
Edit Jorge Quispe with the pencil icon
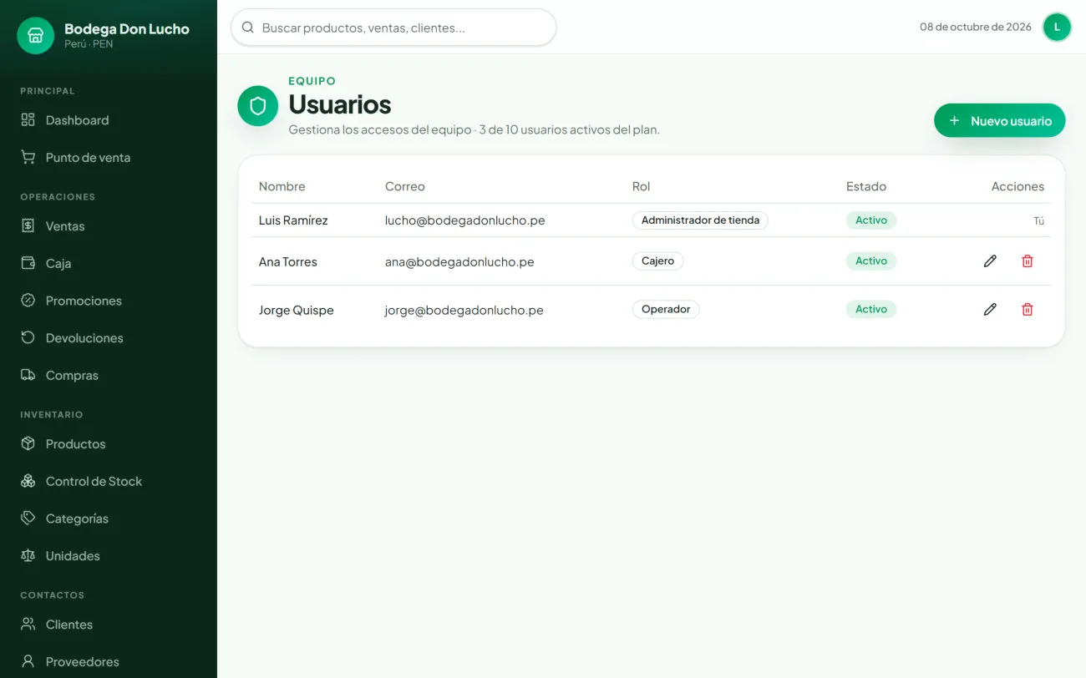tap(990, 310)
